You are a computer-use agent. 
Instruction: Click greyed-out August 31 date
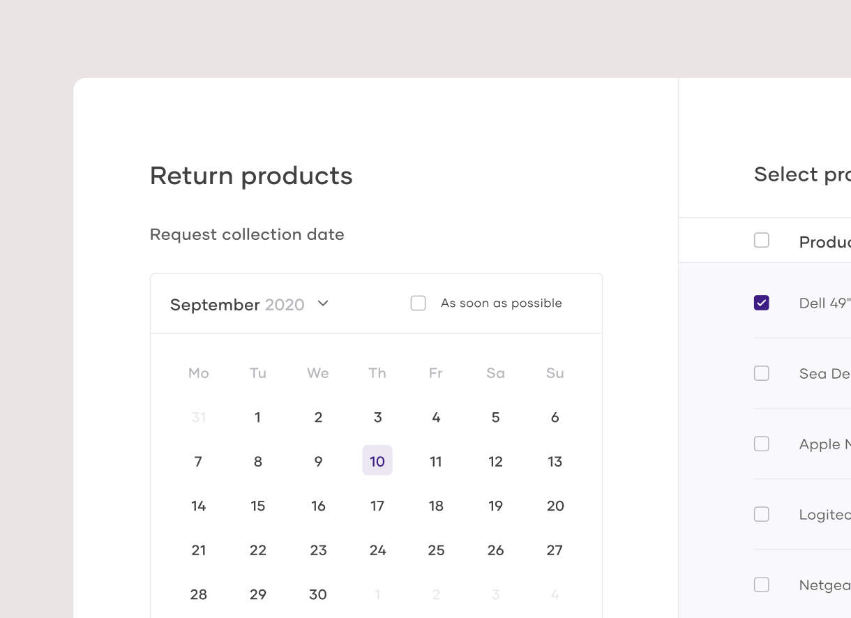(199, 417)
